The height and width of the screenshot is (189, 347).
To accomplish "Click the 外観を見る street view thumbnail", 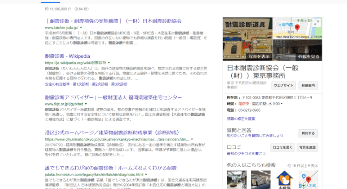I will [x=297, y=50].
